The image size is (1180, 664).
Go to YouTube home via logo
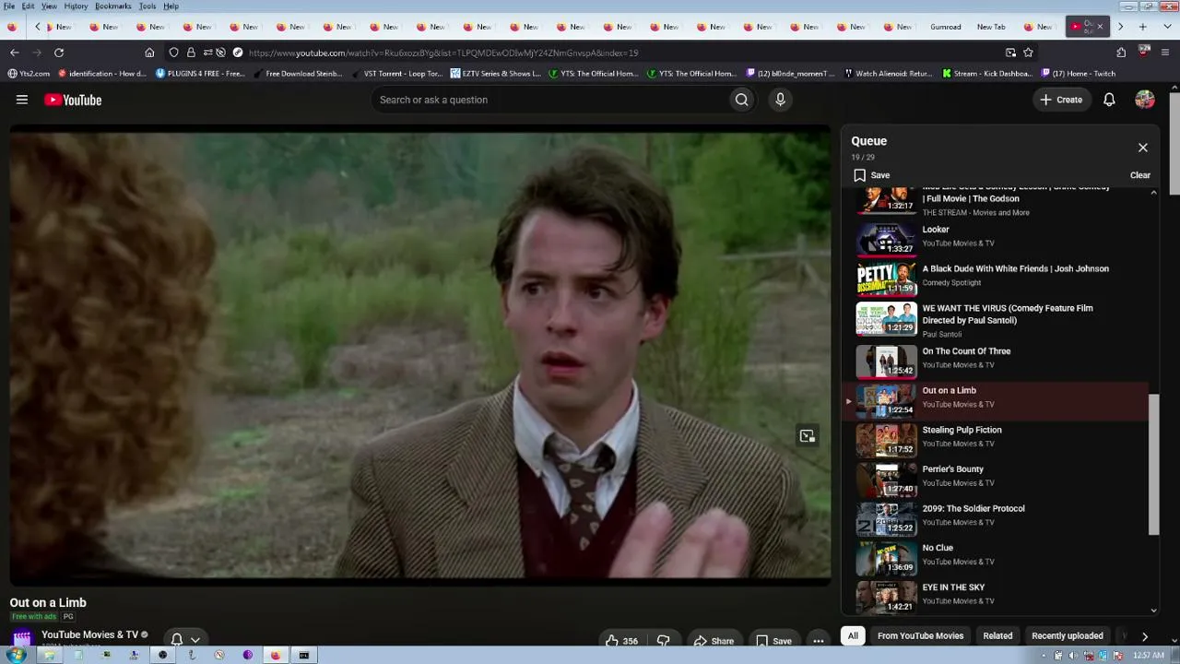coord(73,100)
